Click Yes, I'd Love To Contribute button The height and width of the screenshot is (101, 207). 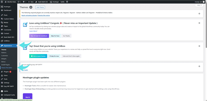pos(39,36)
